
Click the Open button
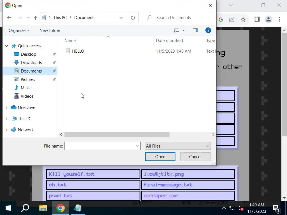(x=160, y=157)
